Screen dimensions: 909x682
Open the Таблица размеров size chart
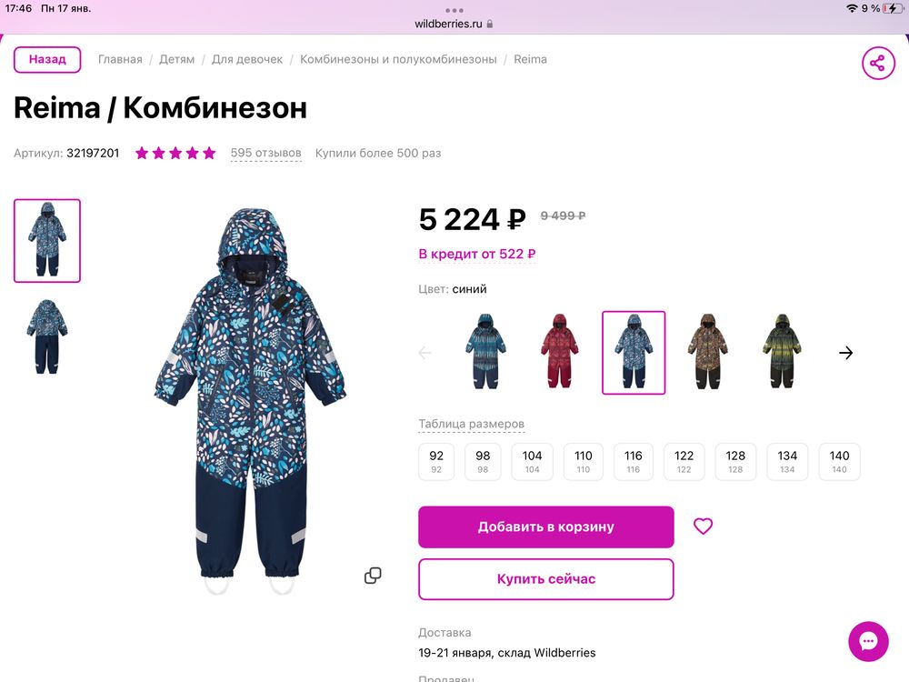(470, 423)
